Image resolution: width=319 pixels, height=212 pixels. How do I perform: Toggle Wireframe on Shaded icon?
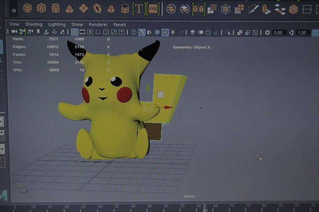point(157,32)
